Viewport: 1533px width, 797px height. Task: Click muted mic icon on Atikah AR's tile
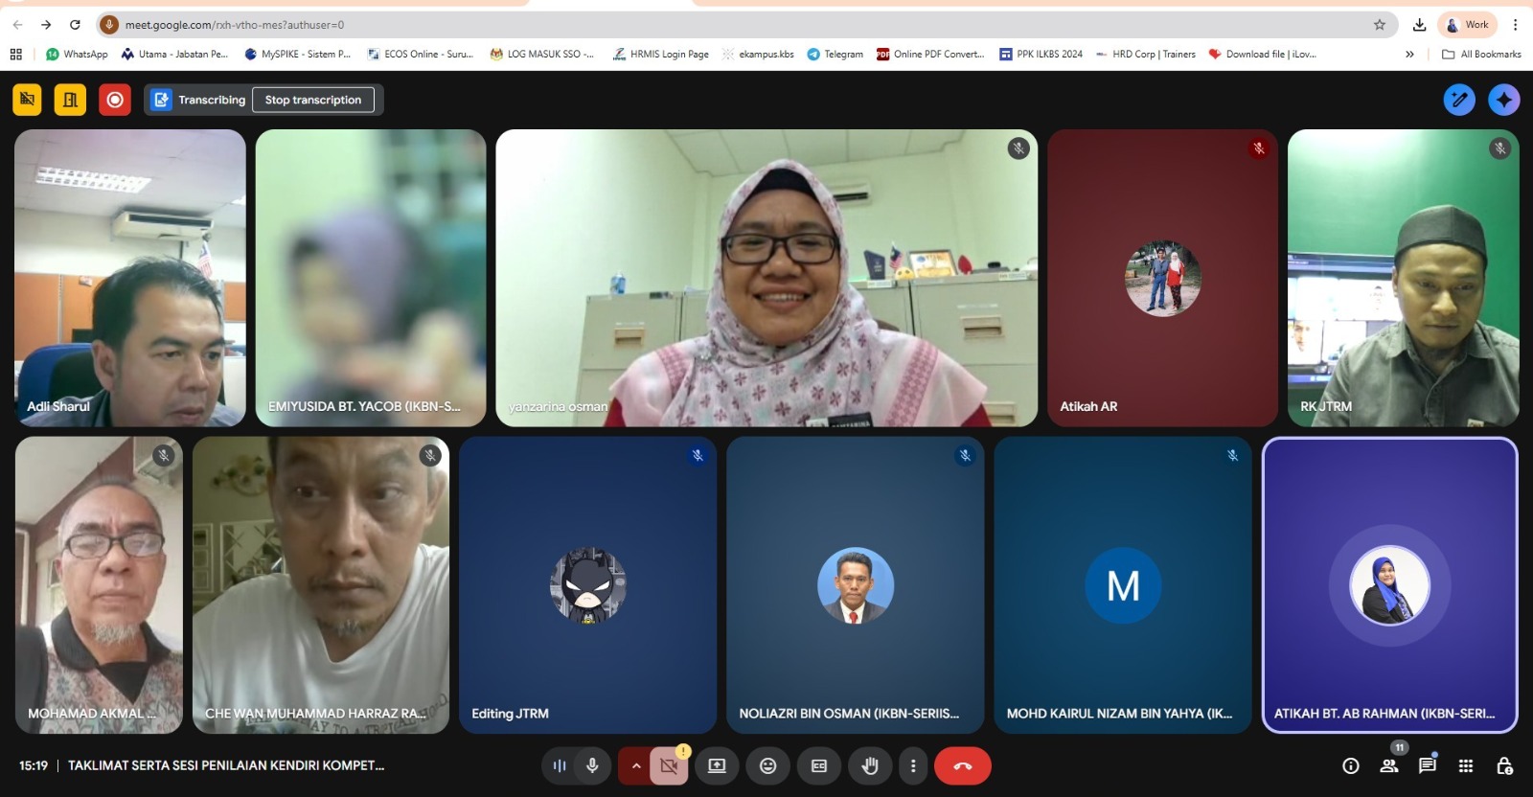(1259, 148)
